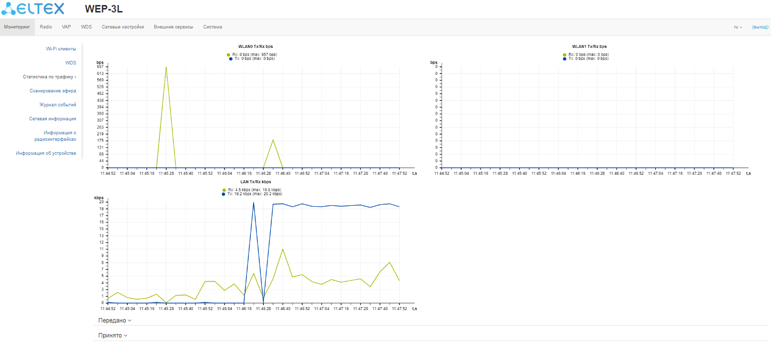This screenshot has height=348, width=771.
Task: Open the ru language dropdown
Action: 738,27
